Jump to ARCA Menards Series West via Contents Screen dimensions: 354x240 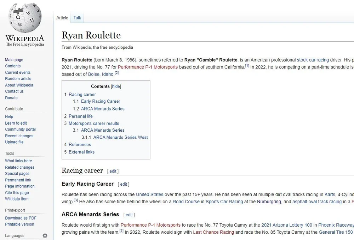(120, 137)
